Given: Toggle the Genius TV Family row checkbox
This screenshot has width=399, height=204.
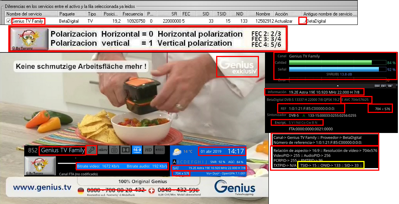Looking at the screenshot, I should coord(9,21).
